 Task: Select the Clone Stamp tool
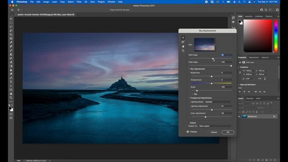(11, 54)
